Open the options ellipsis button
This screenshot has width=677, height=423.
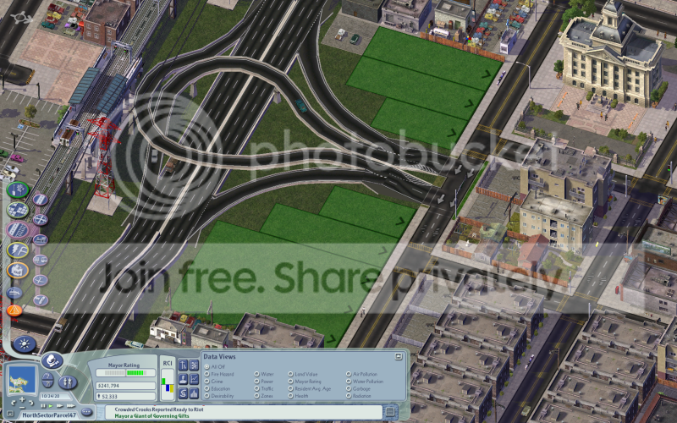(x=86, y=412)
